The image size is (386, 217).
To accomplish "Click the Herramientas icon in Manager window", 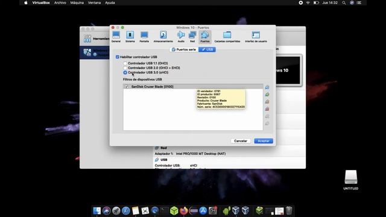I will 87,39.
